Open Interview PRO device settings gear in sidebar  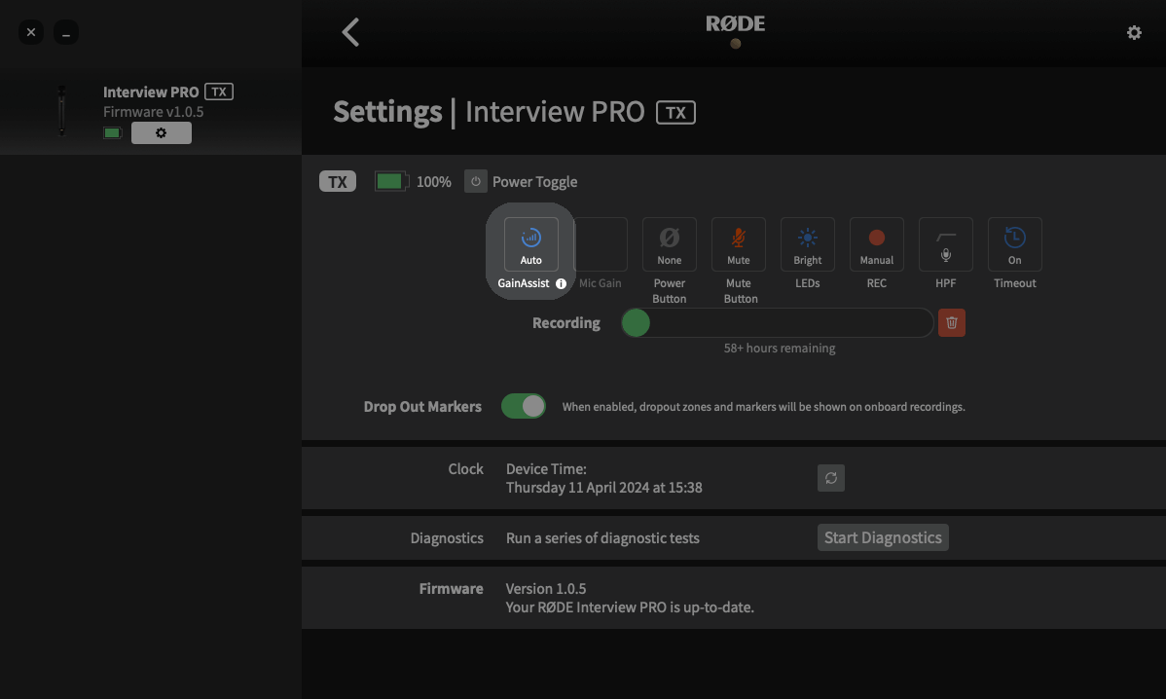[162, 133]
